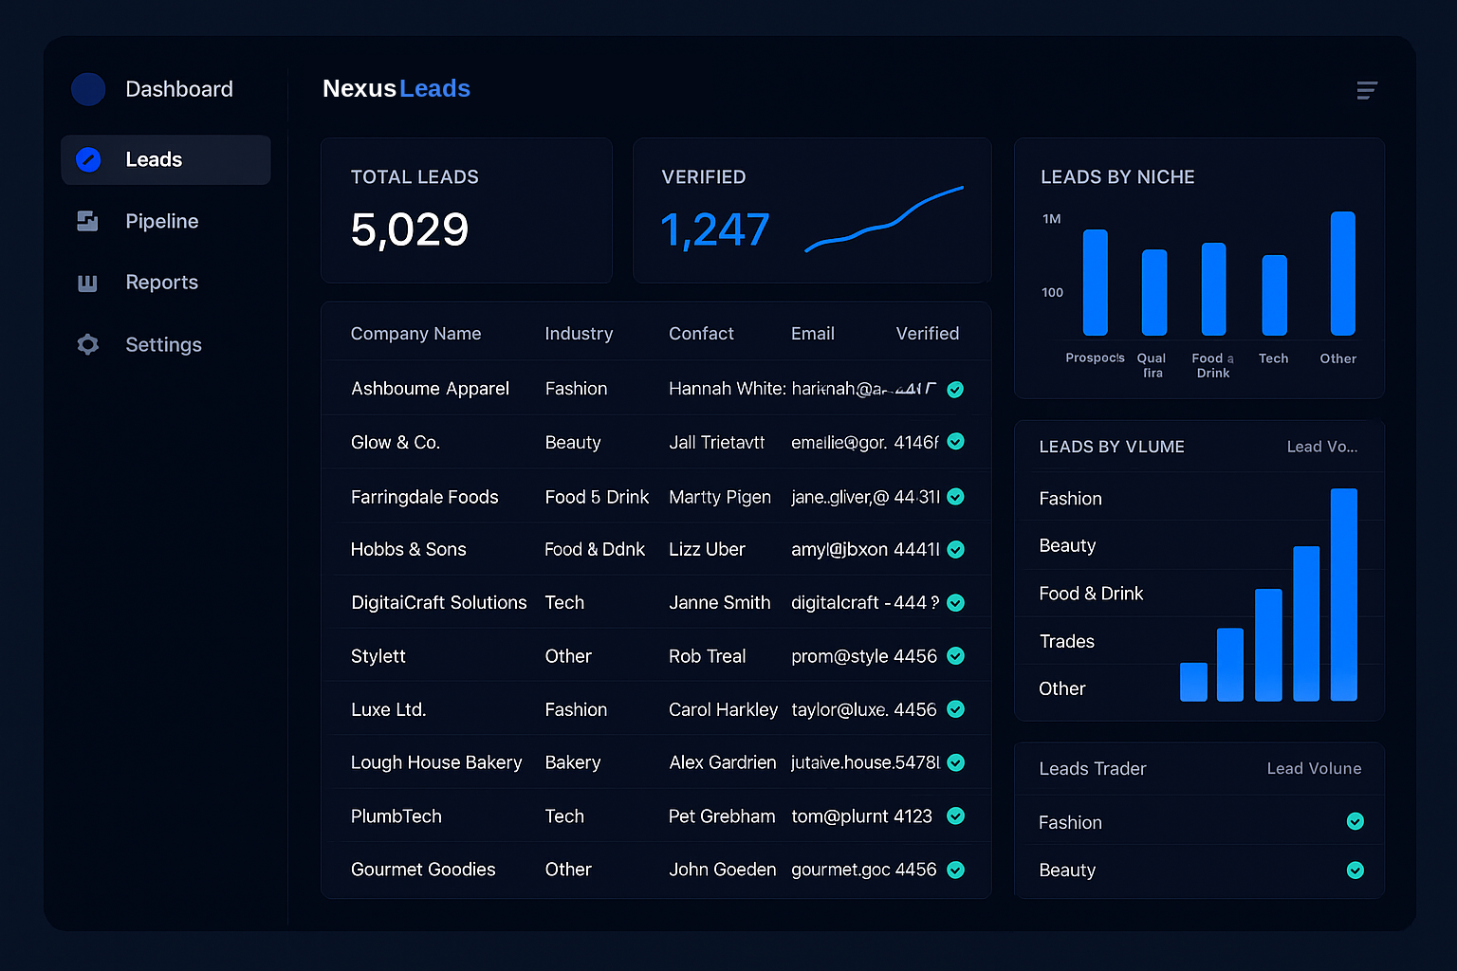The width and height of the screenshot is (1457, 971).
Task: Click the blue circle logo beside Dashboard
Action: (88, 89)
